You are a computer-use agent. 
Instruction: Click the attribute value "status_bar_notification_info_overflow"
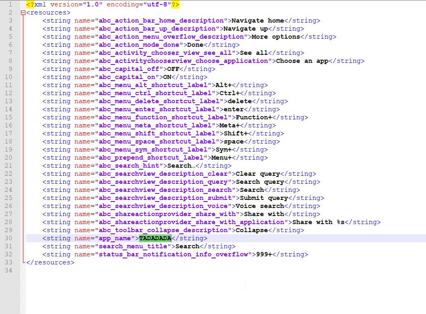(x=173, y=254)
